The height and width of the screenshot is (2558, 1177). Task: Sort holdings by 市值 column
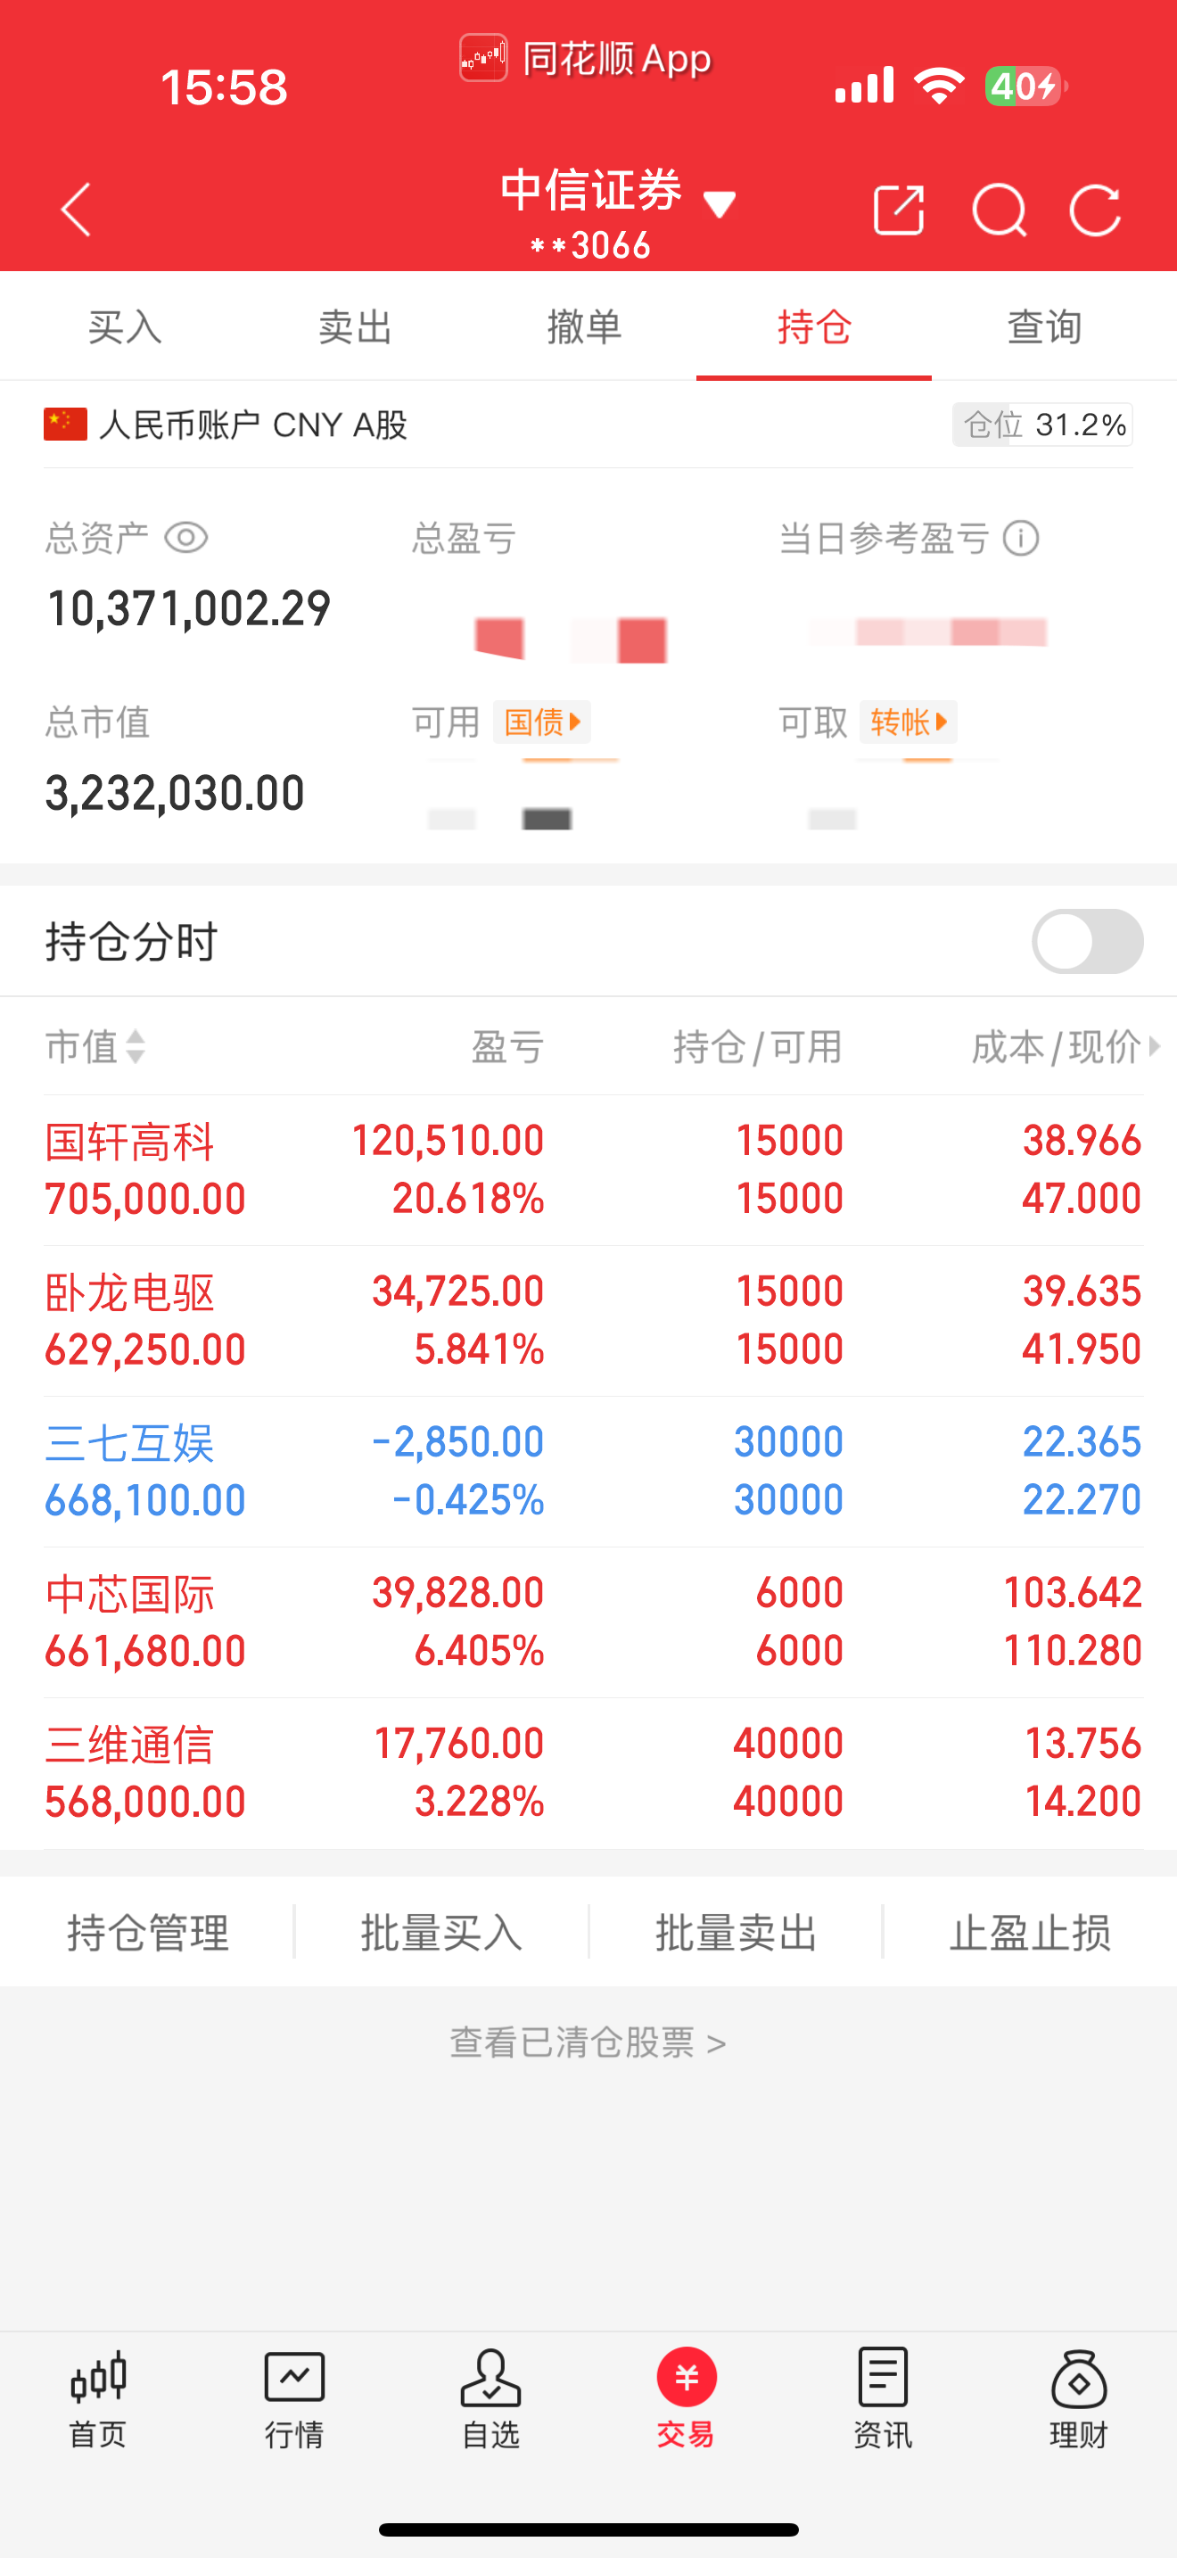[x=95, y=1046]
